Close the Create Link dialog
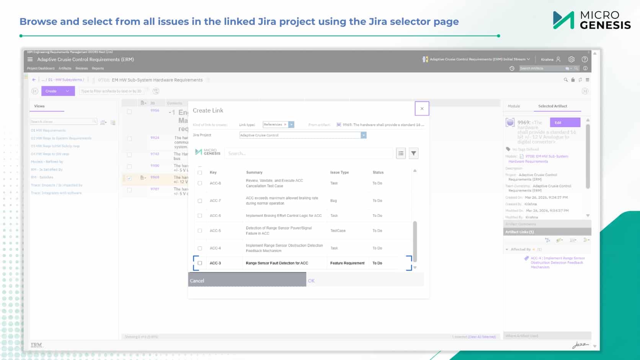640x360 pixels. [x=422, y=109]
